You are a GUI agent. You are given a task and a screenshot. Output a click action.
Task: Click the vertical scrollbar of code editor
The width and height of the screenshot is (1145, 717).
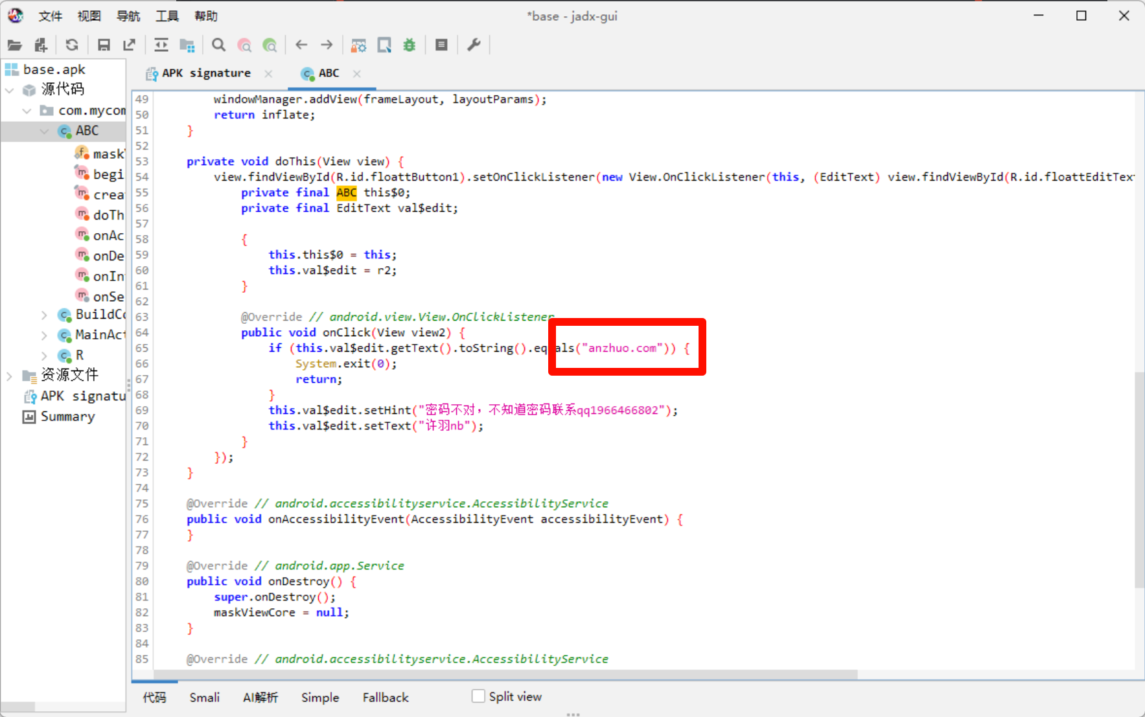[x=1139, y=479]
